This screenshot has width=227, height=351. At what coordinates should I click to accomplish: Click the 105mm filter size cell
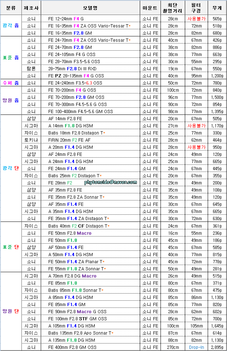(197, 326)
